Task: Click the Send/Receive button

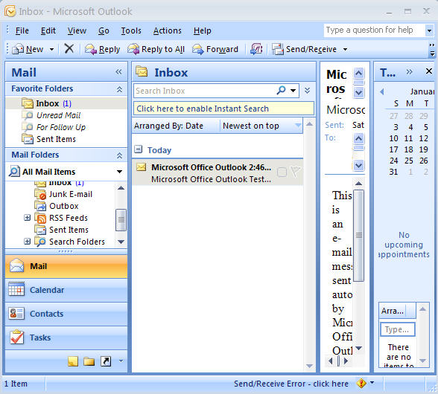Action: pos(305,49)
